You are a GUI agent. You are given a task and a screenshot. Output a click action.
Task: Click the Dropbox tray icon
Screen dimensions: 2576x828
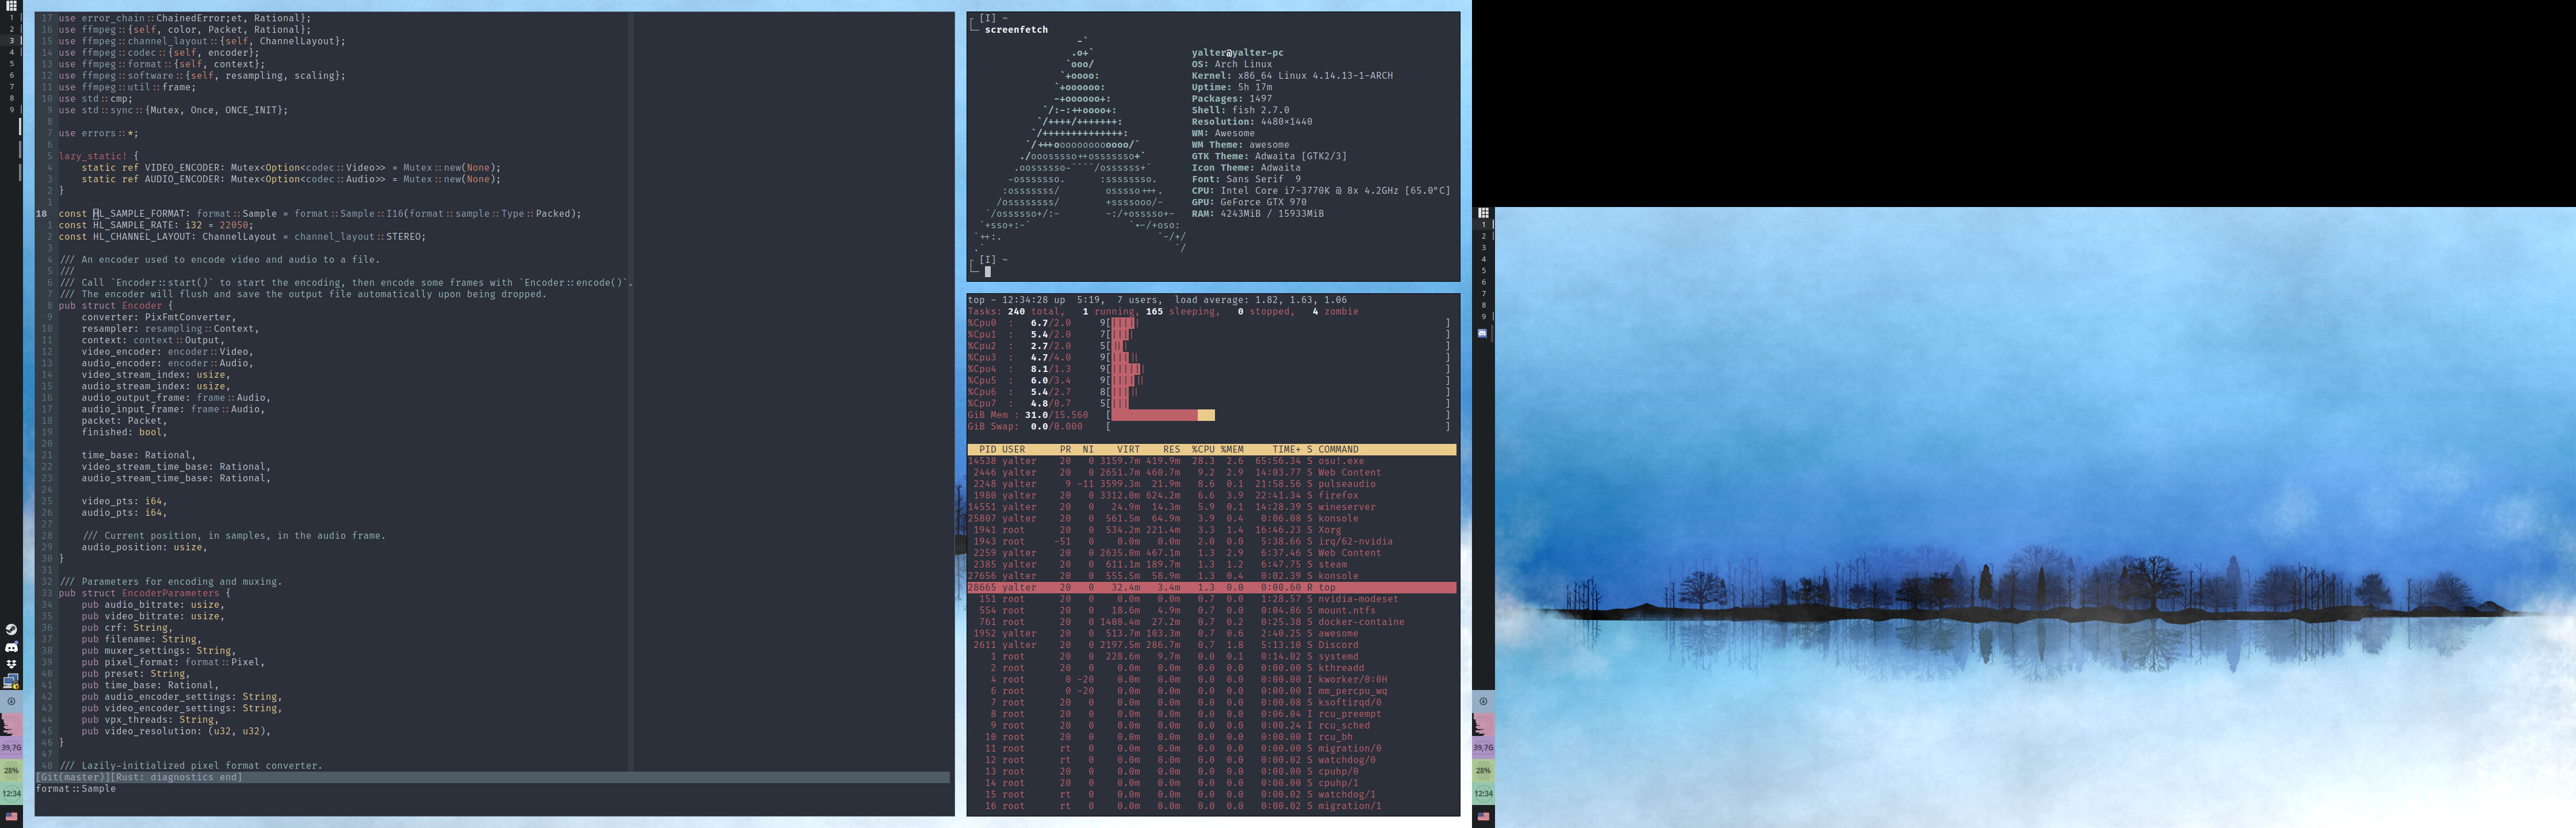click(x=11, y=663)
